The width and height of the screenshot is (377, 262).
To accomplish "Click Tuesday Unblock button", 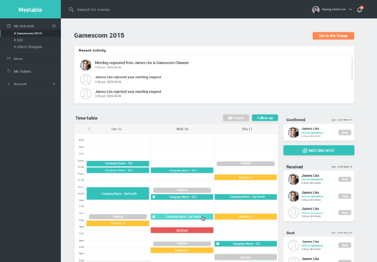I will coord(118,217).
